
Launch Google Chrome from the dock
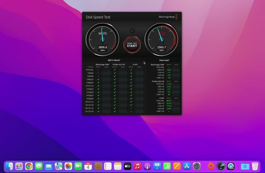coord(29,166)
